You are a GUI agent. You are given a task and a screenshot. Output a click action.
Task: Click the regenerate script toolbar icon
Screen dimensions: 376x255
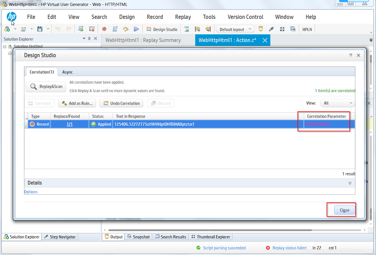81,29
